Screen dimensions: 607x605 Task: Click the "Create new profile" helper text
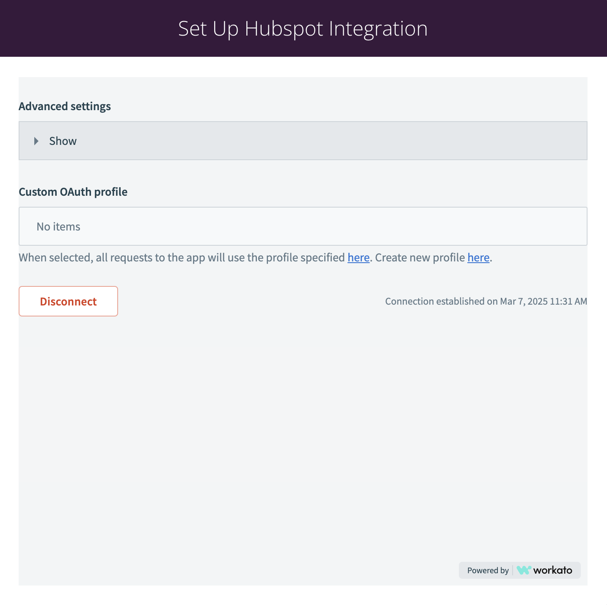pyautogui.click(x=420, y=258)
